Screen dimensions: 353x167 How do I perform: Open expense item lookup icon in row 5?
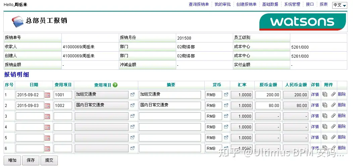coord(133,137)
